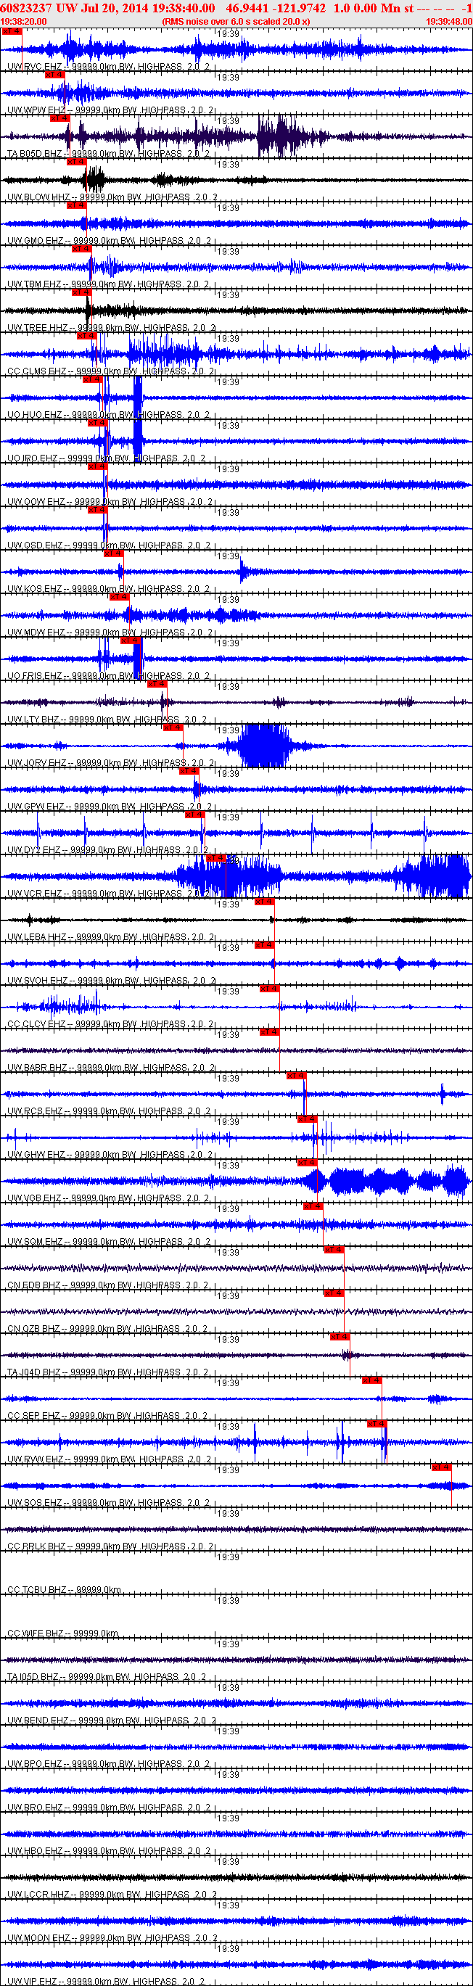Select the UW.VIP EHZ station label

click(34, 1982)
